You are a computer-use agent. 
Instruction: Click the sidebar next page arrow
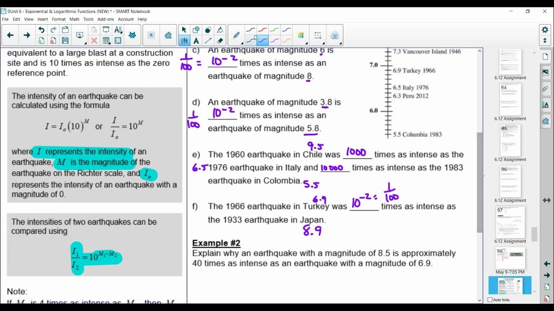click(x=547, y=275)
